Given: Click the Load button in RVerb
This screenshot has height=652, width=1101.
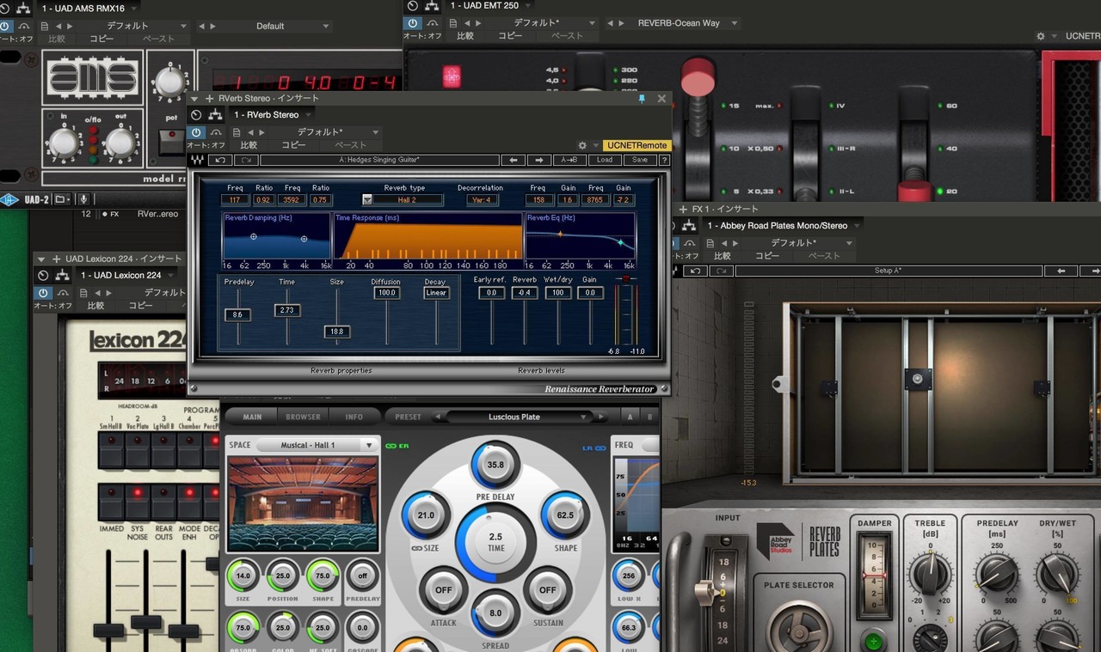Looking at the screenshot, I should tap(605, 160).
